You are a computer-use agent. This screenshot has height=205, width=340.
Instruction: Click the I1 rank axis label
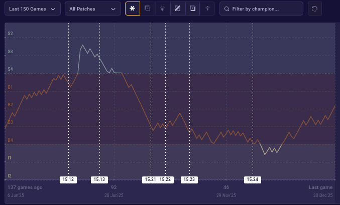(10, 158)
